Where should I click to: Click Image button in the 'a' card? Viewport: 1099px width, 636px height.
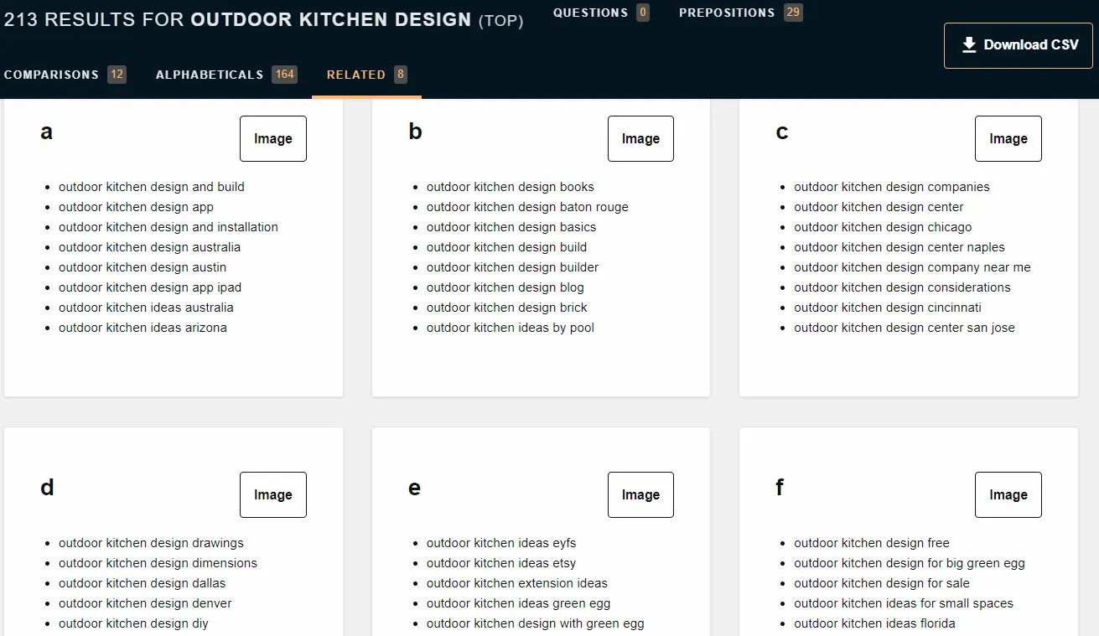(x=273, y=139)
